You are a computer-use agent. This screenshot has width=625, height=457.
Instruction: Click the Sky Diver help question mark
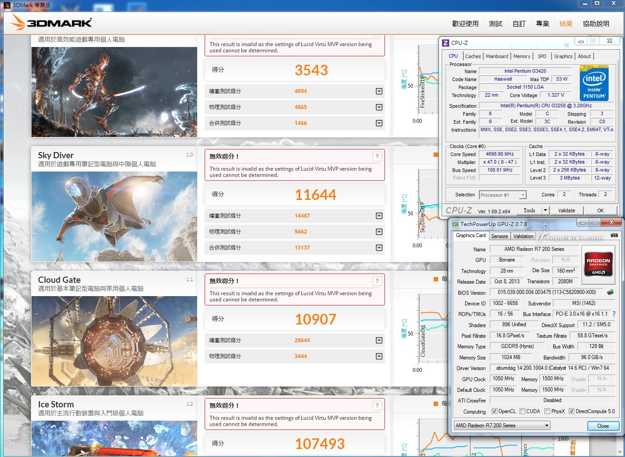(377, 156)
